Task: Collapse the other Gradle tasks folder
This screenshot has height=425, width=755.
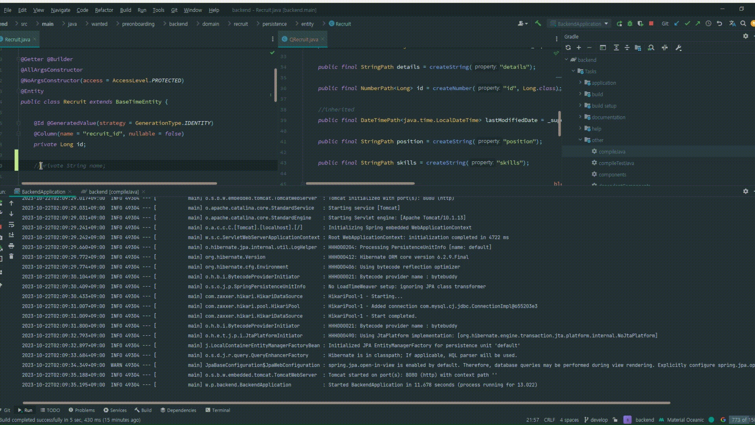Action: point(580,140)
